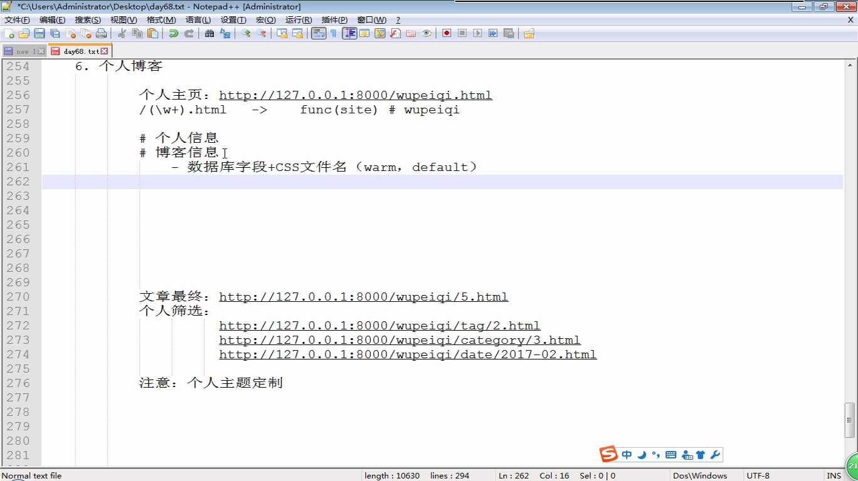The width and height of the screenshot is (858, 481).
Task: Open the 插件(P) menu
Action: point(334,20)
